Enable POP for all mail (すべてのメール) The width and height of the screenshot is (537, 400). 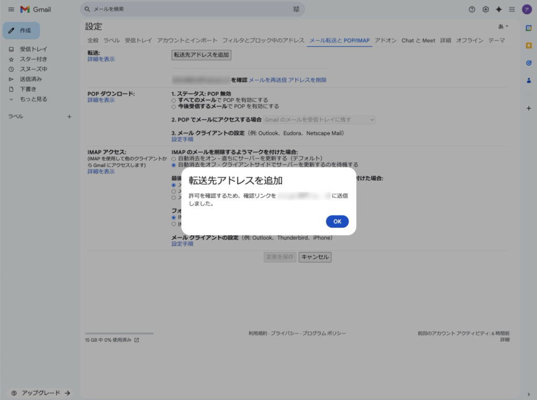point(174,100)
